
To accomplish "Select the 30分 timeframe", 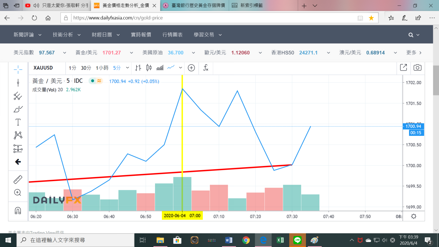I will 86,68.
